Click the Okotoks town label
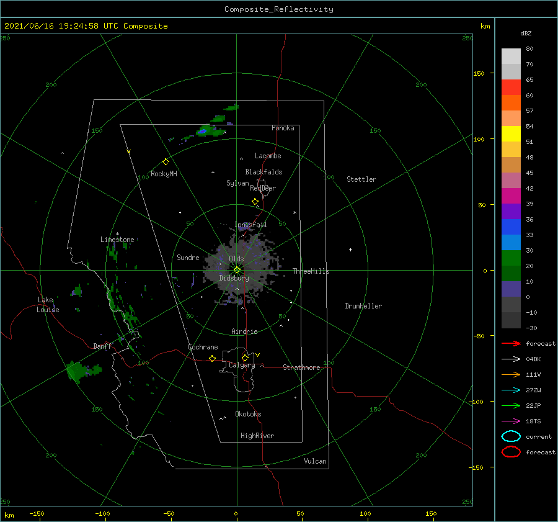Viewport: 558px width, 522px height. click(x=248, y=414)
